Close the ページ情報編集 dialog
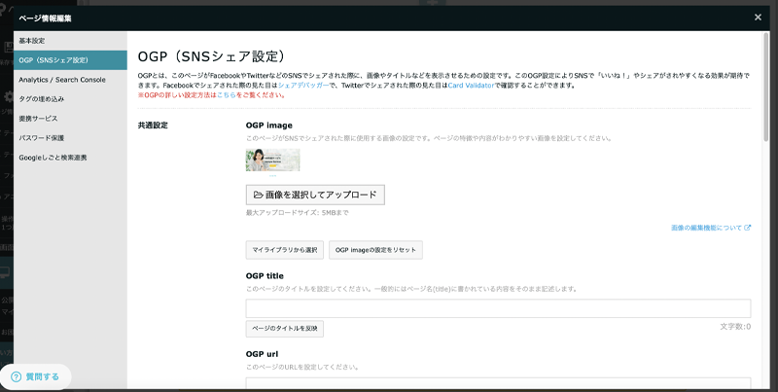The height and width of the screenshot is (392, 778). point(758,18)
